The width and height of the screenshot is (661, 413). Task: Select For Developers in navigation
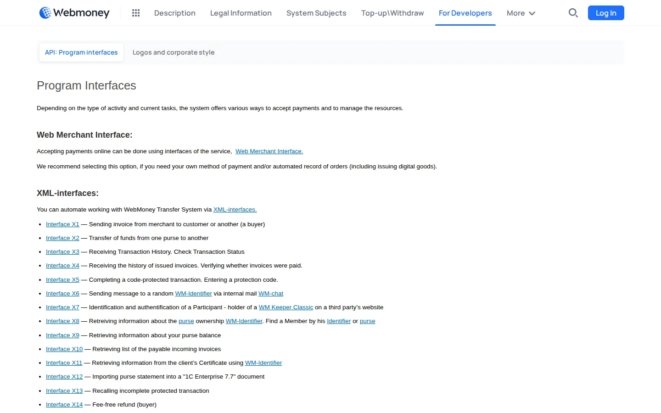(465, 13)
